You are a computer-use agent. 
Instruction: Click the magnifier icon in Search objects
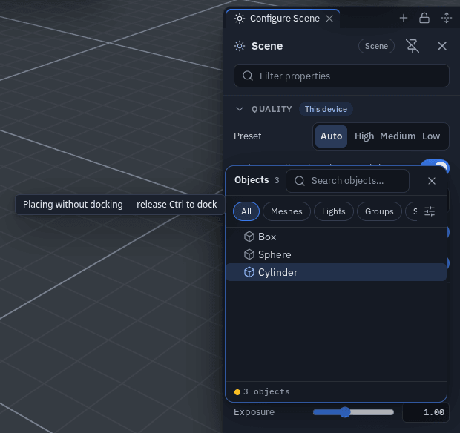click(x=300, y=181)
